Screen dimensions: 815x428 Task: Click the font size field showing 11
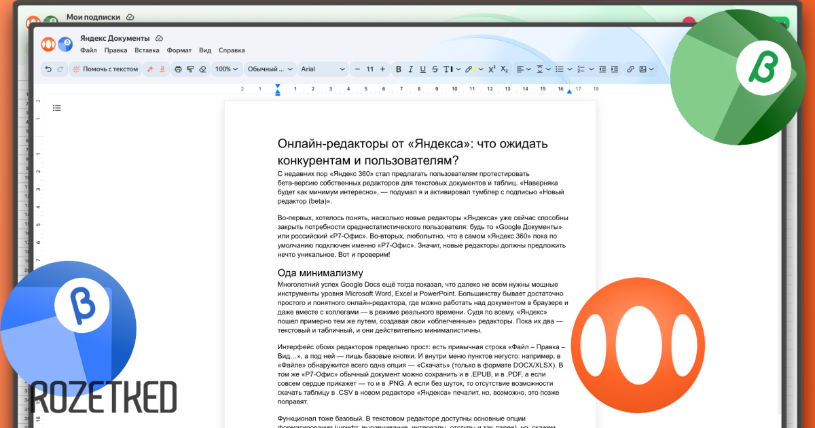point(369,69)
